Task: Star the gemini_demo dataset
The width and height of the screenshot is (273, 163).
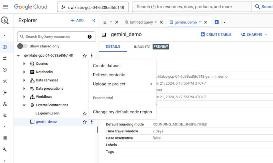Action: point(85,122)
